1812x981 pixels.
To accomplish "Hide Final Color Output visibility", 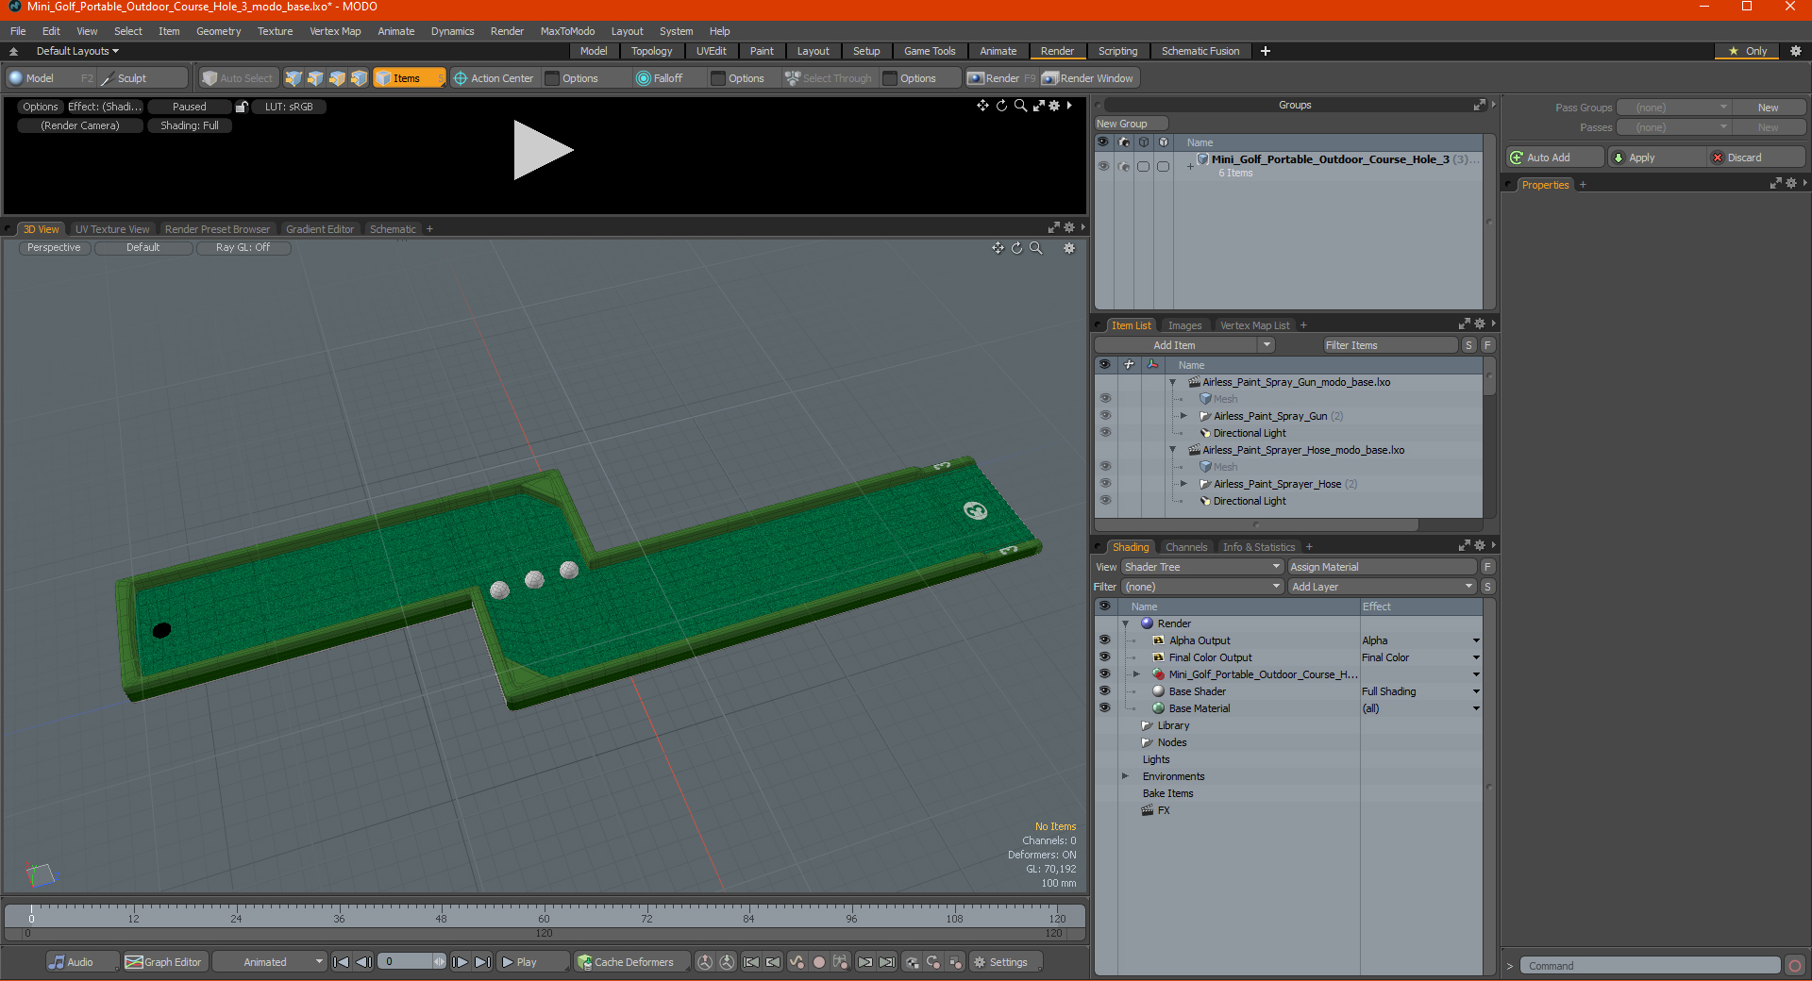I will click(1104, 657).
